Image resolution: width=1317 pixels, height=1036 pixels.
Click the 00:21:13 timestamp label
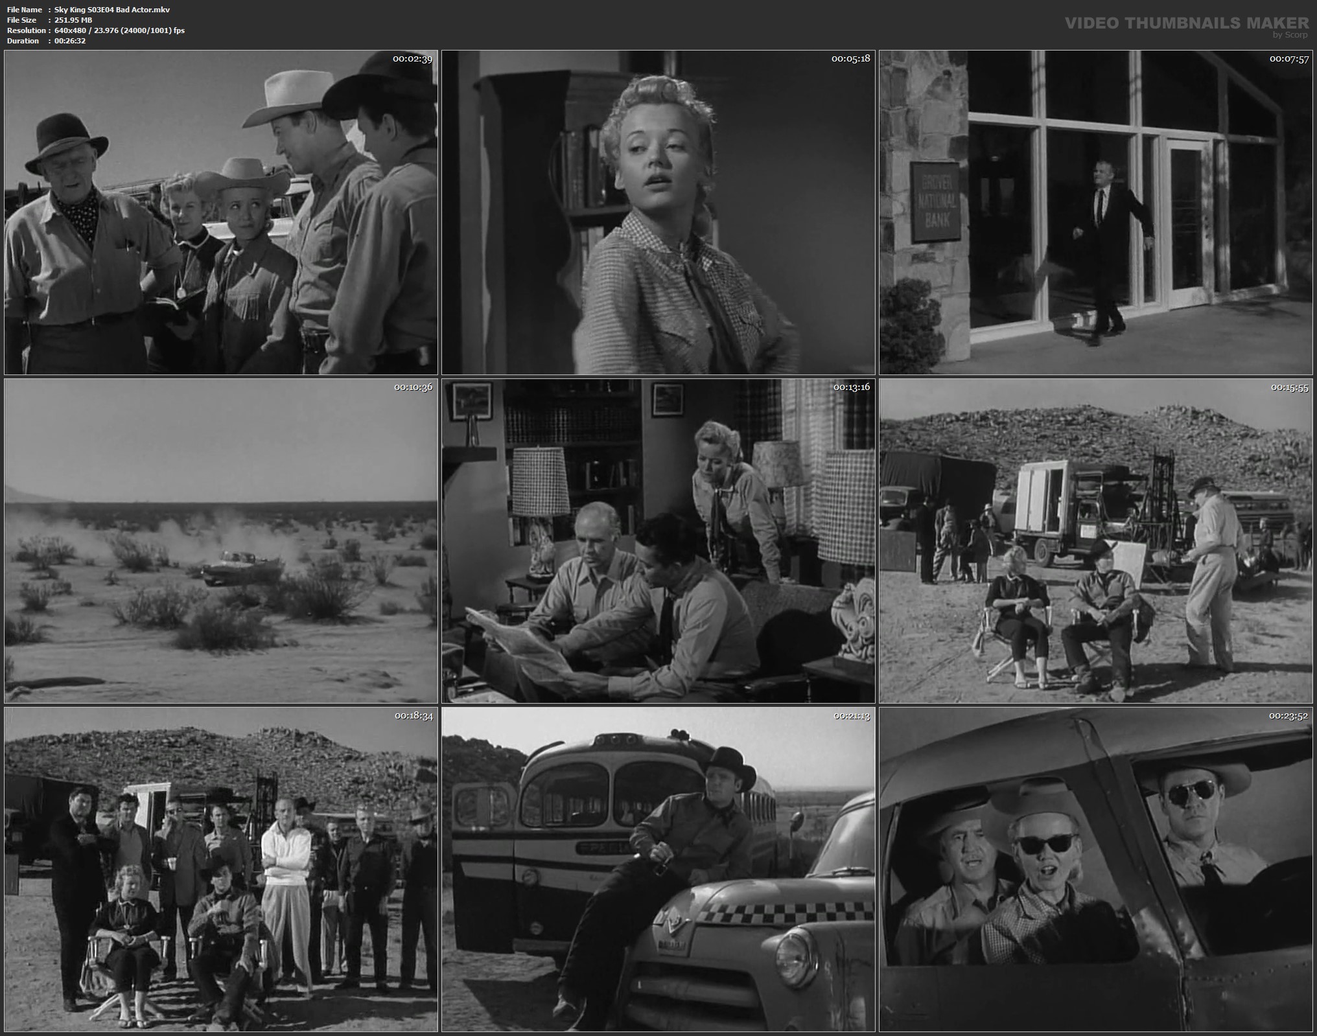(851, 716)
